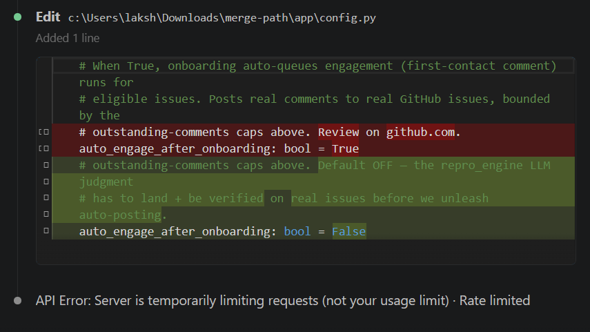Click the added 'judgment' wrapped line
This screenshot has width=590, height=332.
(106, 182)
